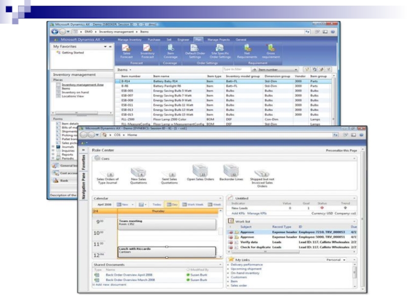The height and width of the screenshot is (305, 407).
Task: Expand the Periodic tree node
Action: pos(53,158)
